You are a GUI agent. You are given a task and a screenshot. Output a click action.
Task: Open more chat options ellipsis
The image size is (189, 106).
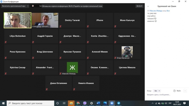coord(185,91)
